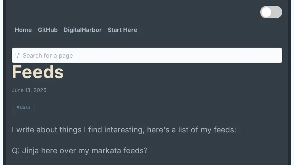Open the DigitalHarbor navigation link
Image resolution: width=294 pixels, height=165 pixels.
coord(82,30)
